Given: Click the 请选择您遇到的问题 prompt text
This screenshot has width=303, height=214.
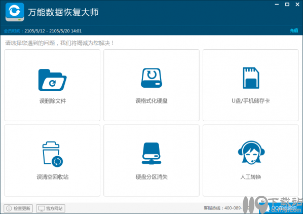Looking at the screenshot, I should [x=59, y=43].
